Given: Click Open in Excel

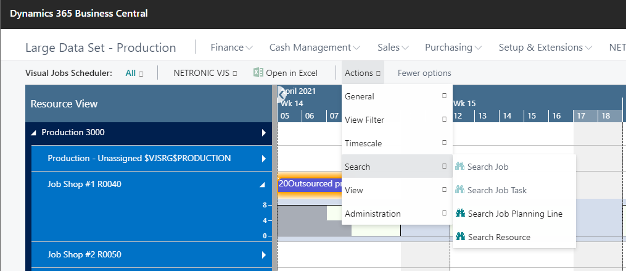Looking at the screenshot, I should point(286,73).
